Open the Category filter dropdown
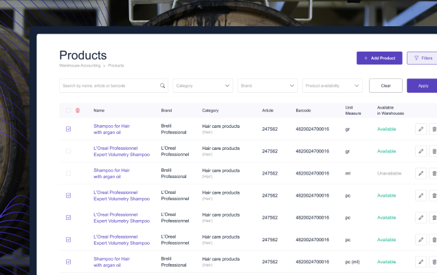The height and width of the screenshot is (275, 437). coord(203,86)
